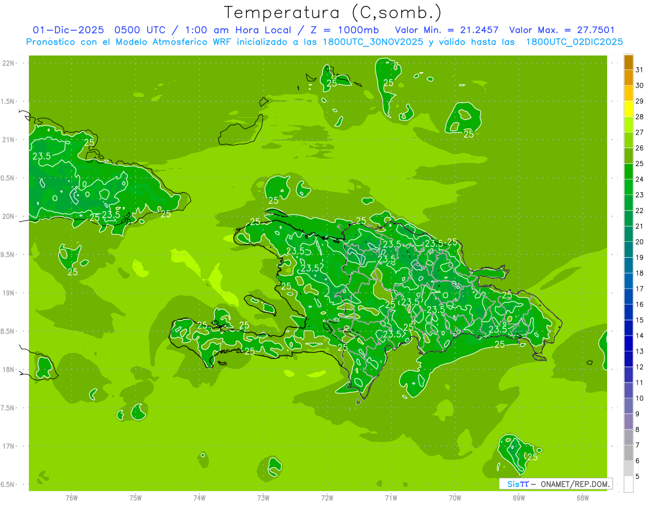Viewport: 654px width, 505px height.
Task: Pick the legend swatch between 6 and 7
Action: click(628, 453)
